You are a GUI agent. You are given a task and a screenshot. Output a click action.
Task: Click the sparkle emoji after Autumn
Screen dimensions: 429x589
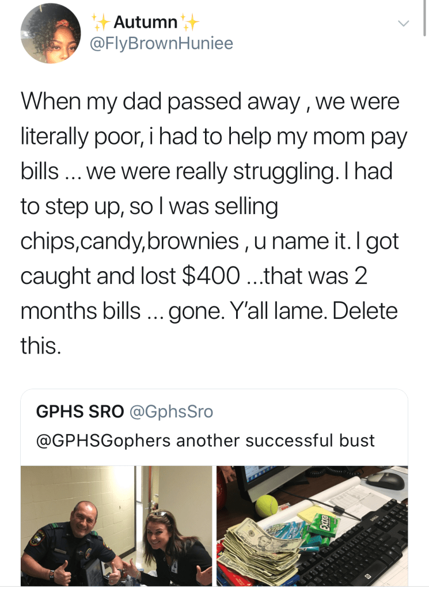click(190, 22)
